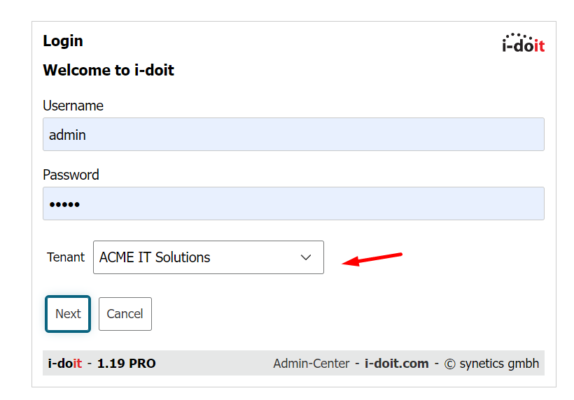This screenshot has height=400, width=574.
Task: Cancel the login with the Cancel button
Action: 125,314
